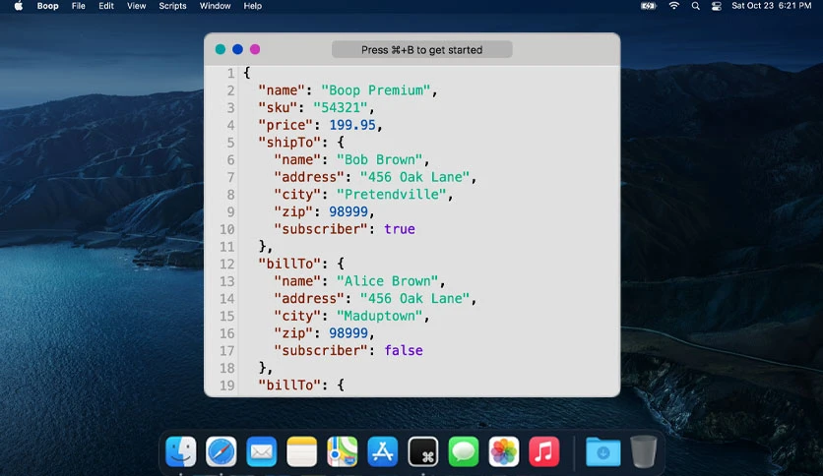Click the "456 Oak Lane" value on line 14
This screenshot has height=476, width=823.
(x=415, y=298)
